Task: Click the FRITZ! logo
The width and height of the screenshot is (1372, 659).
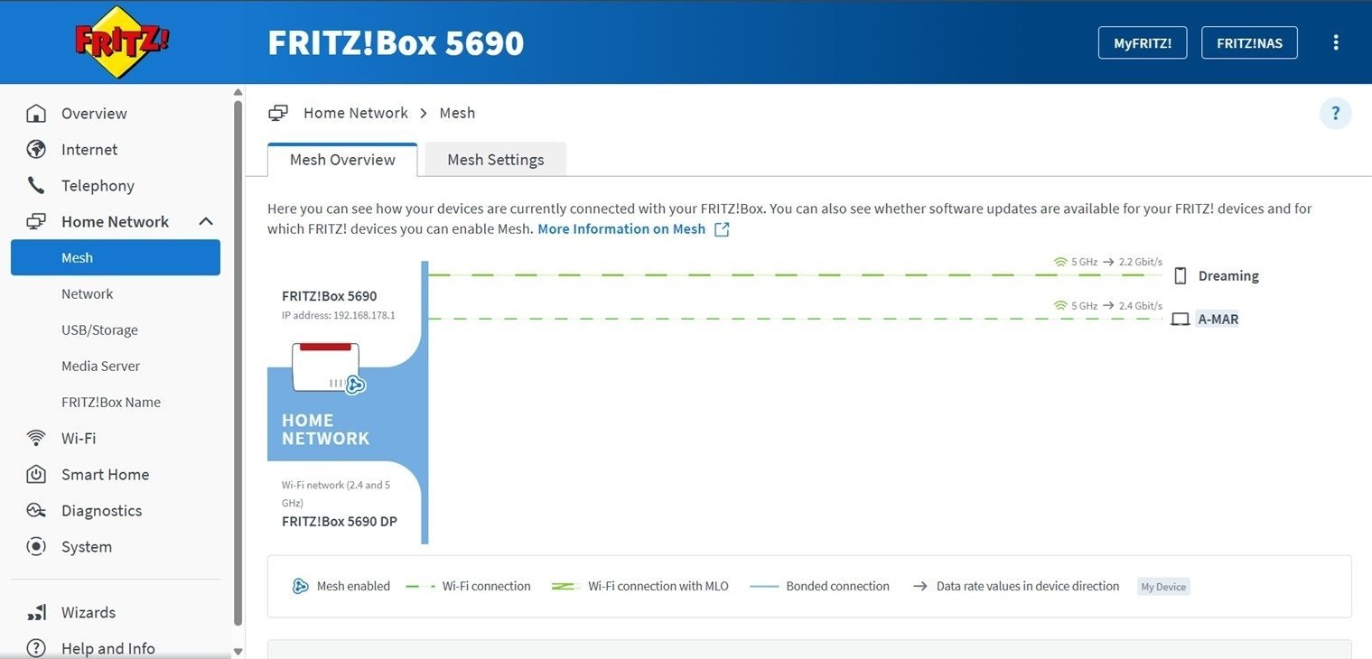Action: pos(122,42)
